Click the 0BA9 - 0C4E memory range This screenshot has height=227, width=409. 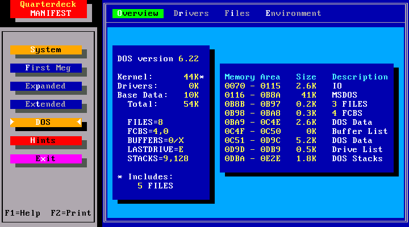(252, 122)
